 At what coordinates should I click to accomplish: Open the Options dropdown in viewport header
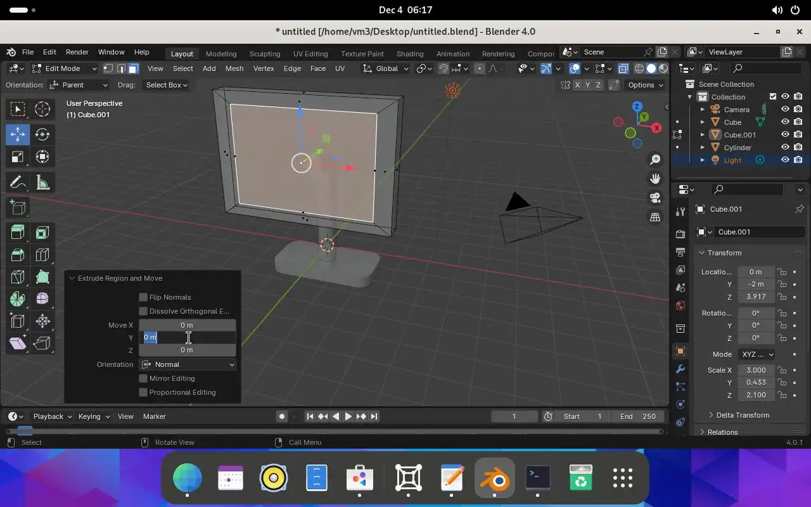646,85
